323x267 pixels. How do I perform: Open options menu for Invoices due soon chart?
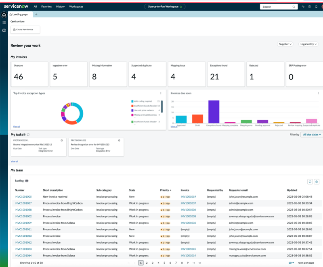click(x=318, y=93)
